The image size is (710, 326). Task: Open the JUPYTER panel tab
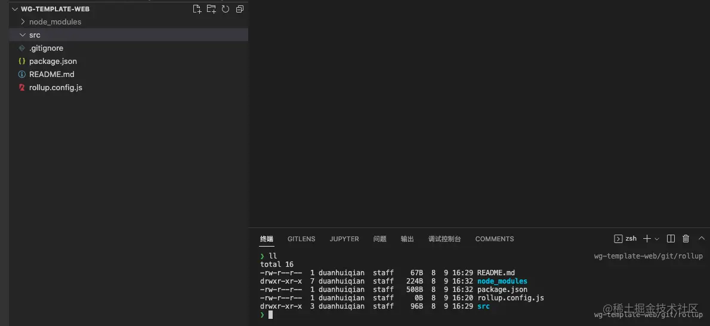[344, 239]
